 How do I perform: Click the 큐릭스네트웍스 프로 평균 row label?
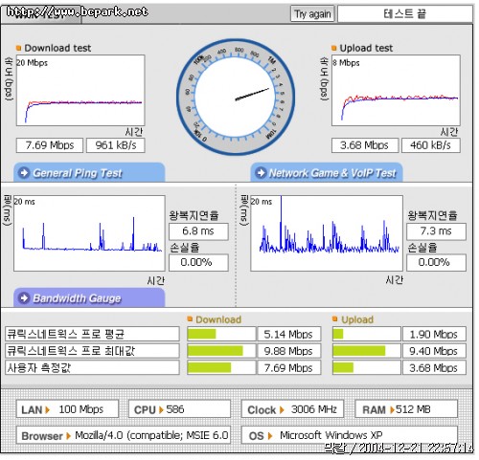coord(92,334)
